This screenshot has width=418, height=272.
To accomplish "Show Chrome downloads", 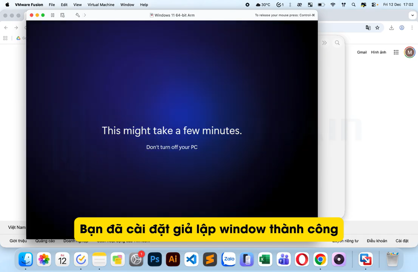I will [391, 28].
